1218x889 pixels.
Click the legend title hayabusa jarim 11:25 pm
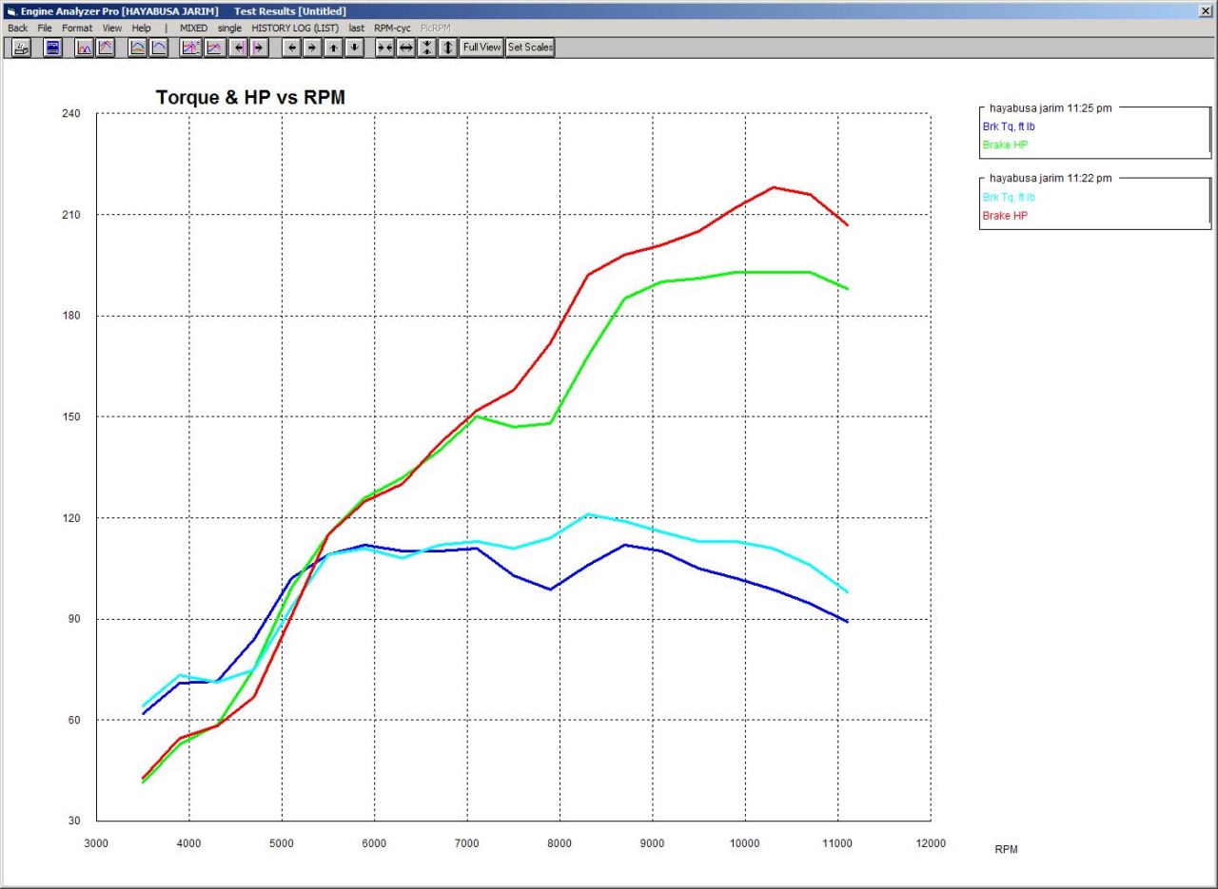tap(1051, 108)
